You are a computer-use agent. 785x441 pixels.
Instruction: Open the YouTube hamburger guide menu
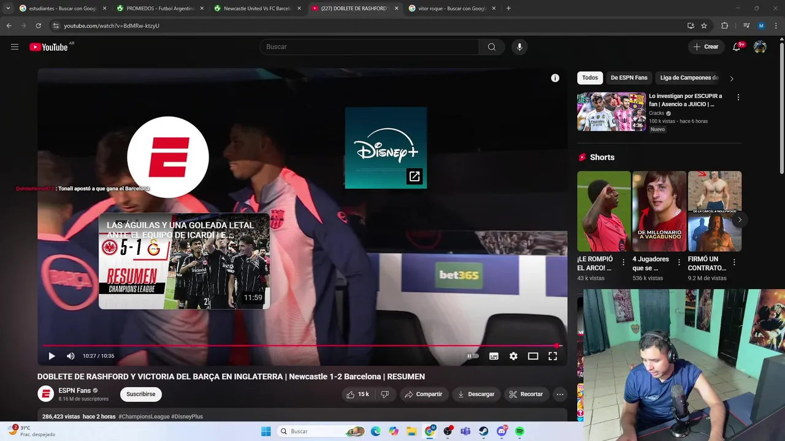coord(15,47)
